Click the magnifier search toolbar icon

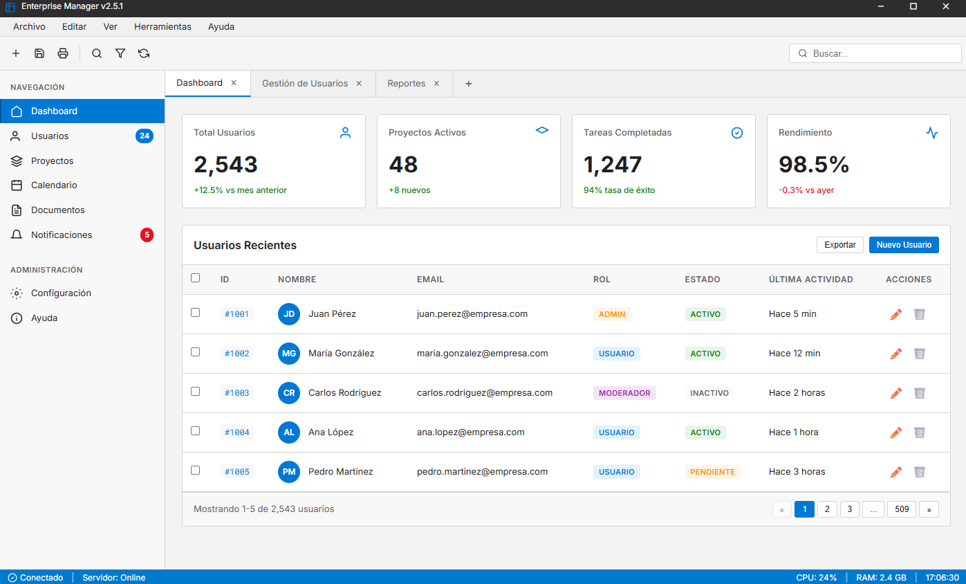tap(97, 53)
